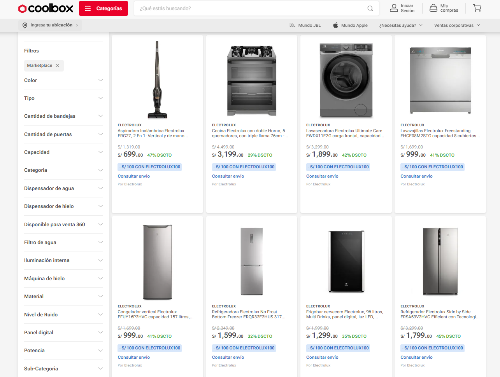Screen dimensions: 500x377
Task: Open the Electrolux dishwasher image
Action: click(440, 80)
